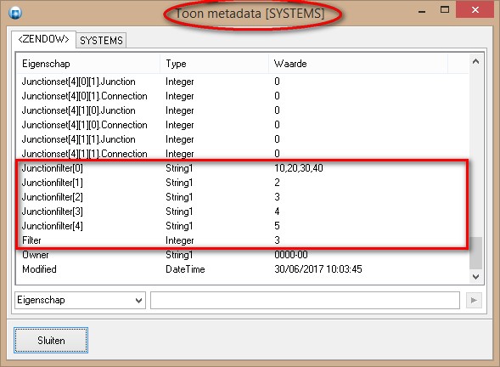The image size is (500, 367).
Task: Switch to the SYSTEMS tab
Action: (101, 41)
